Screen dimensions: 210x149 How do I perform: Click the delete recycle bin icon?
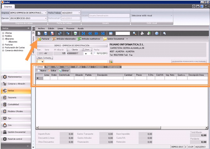(x=75, y=33)
